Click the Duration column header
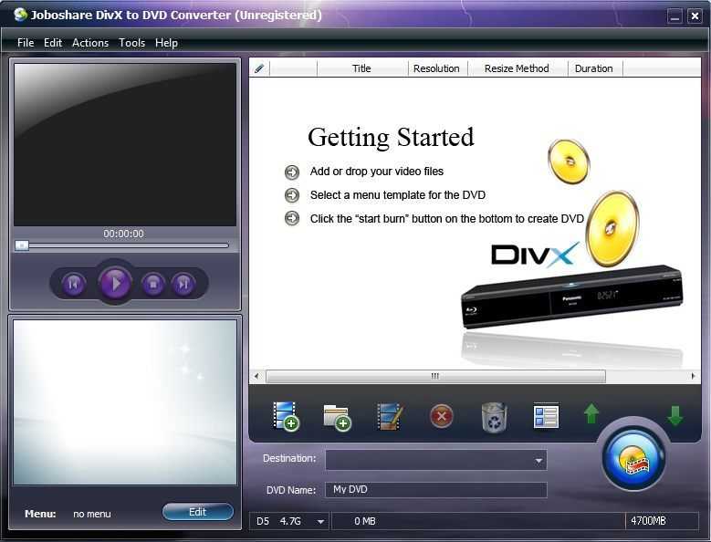The width and height of the screenshot is (711, 542). 594,68
